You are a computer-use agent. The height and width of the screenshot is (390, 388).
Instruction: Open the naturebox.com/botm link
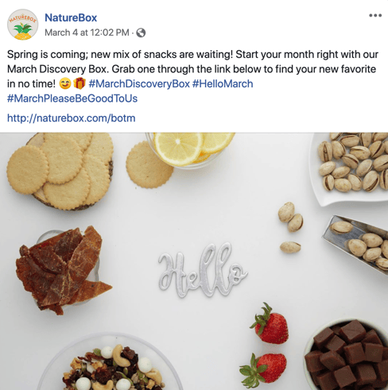point(72,118)
